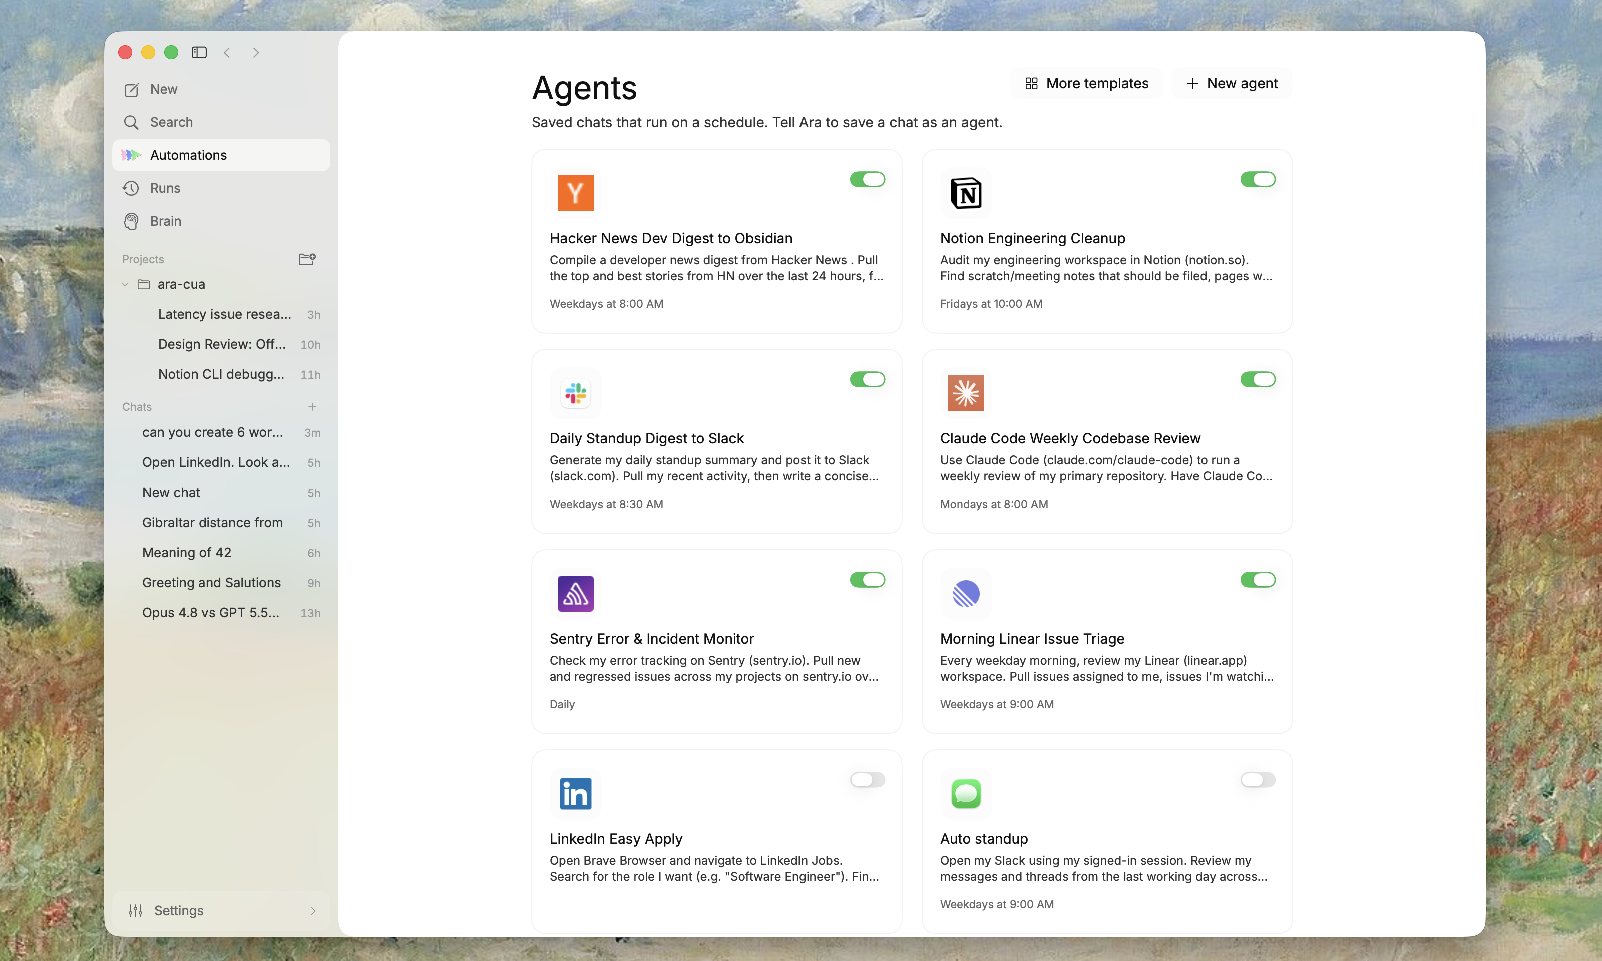
Task: Click the ara-cua folder icon
Action: click(x=144, y=284)
